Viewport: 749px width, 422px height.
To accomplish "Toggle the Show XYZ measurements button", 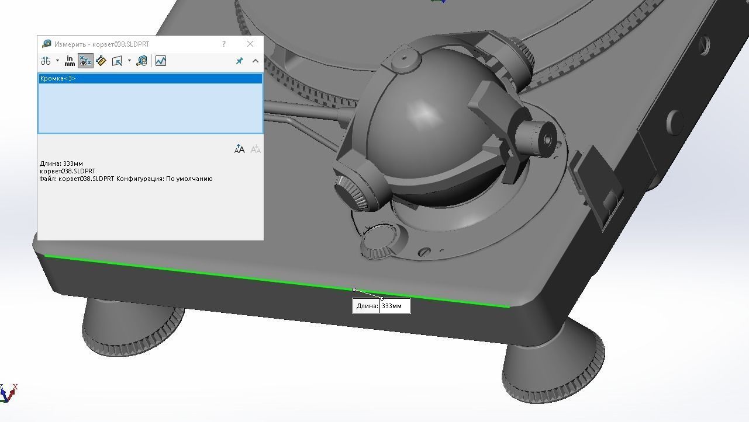I will pos(85,61).
